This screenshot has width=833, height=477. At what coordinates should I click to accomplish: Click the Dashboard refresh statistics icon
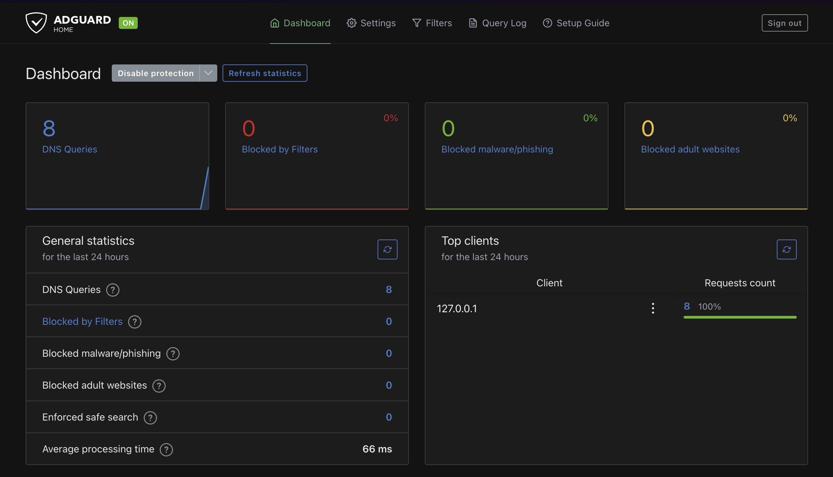tap(265, 72)
